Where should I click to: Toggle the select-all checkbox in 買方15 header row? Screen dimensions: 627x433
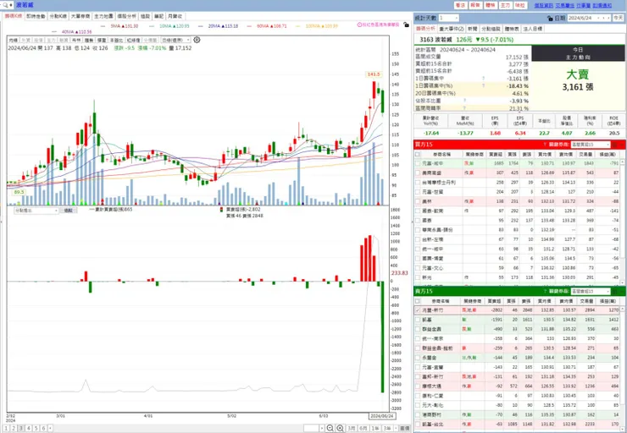coord(418,154)
